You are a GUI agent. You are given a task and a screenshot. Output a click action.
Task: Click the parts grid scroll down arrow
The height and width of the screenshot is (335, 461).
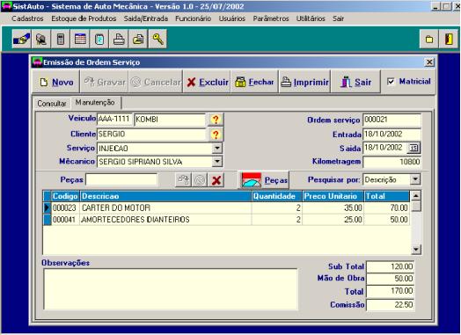(416, 250)
